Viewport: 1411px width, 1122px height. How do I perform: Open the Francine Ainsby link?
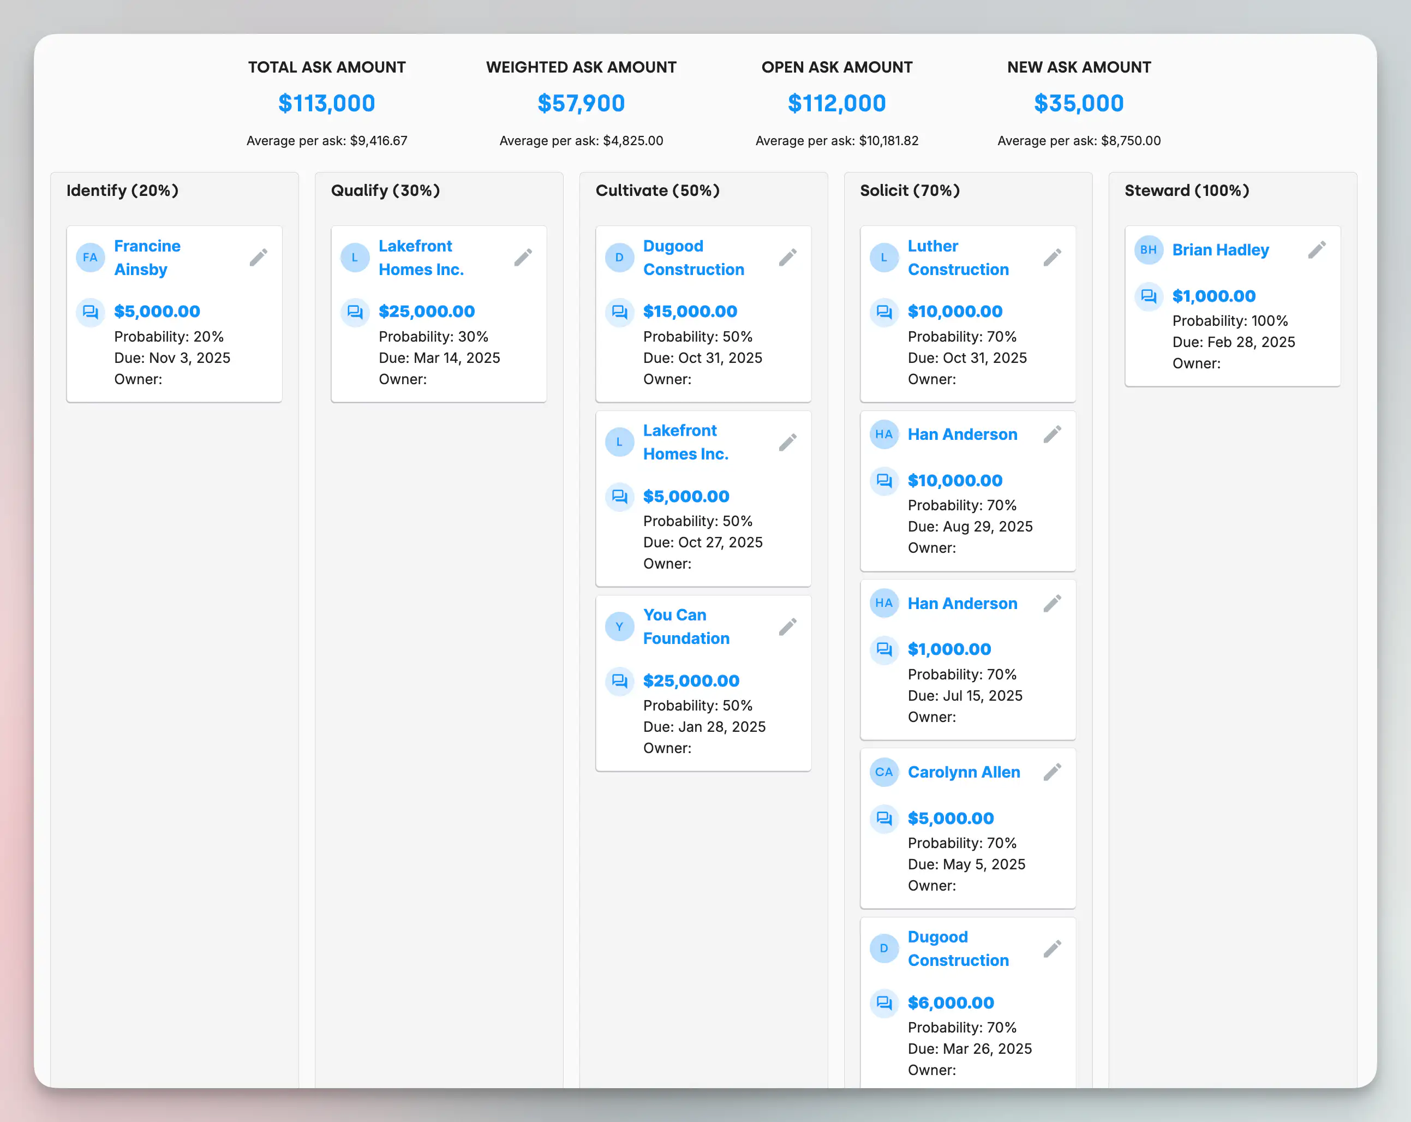pyautogui.click(x=147, y=257)
